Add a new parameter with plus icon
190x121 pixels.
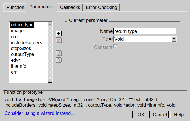(x=59, y=34)
